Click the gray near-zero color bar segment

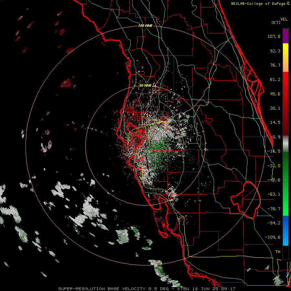pos(286,144)
